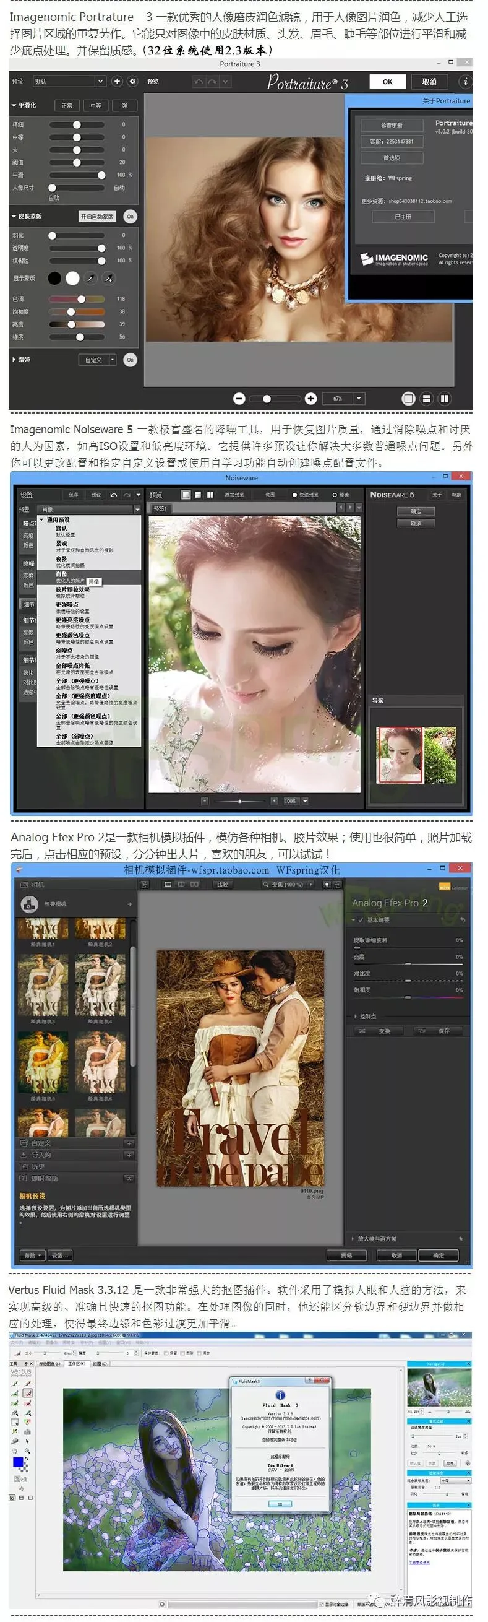This screenshot has width=488, height=1622.
Task: Click the undo arrow in Noiseware settings bar
Action: click(113, 494)
